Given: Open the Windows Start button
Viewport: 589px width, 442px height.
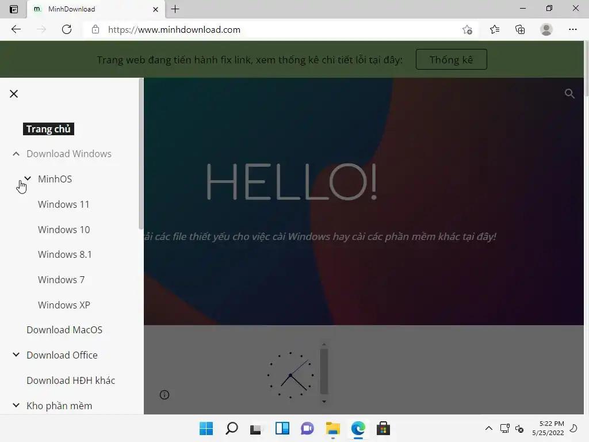Looking at the screenshot, I should click(206, 428).
